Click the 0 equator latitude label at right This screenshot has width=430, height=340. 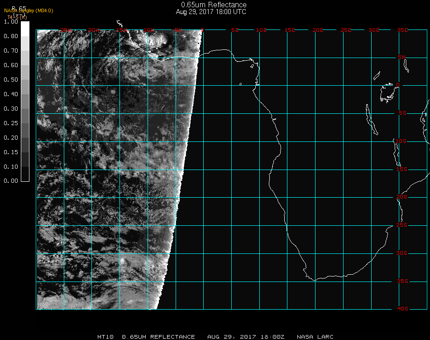click(x=398, y=85)
